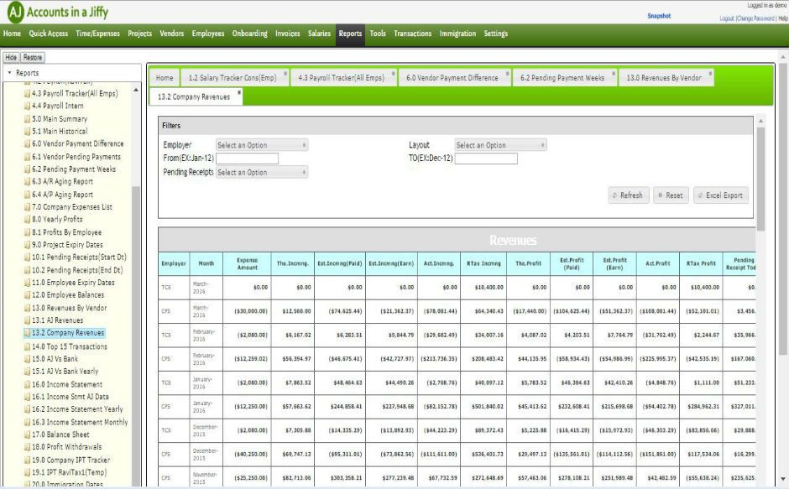789x489 pixels.
Task: Click the From (EX:Jan-12) input field
Action: tap(247, 159)
